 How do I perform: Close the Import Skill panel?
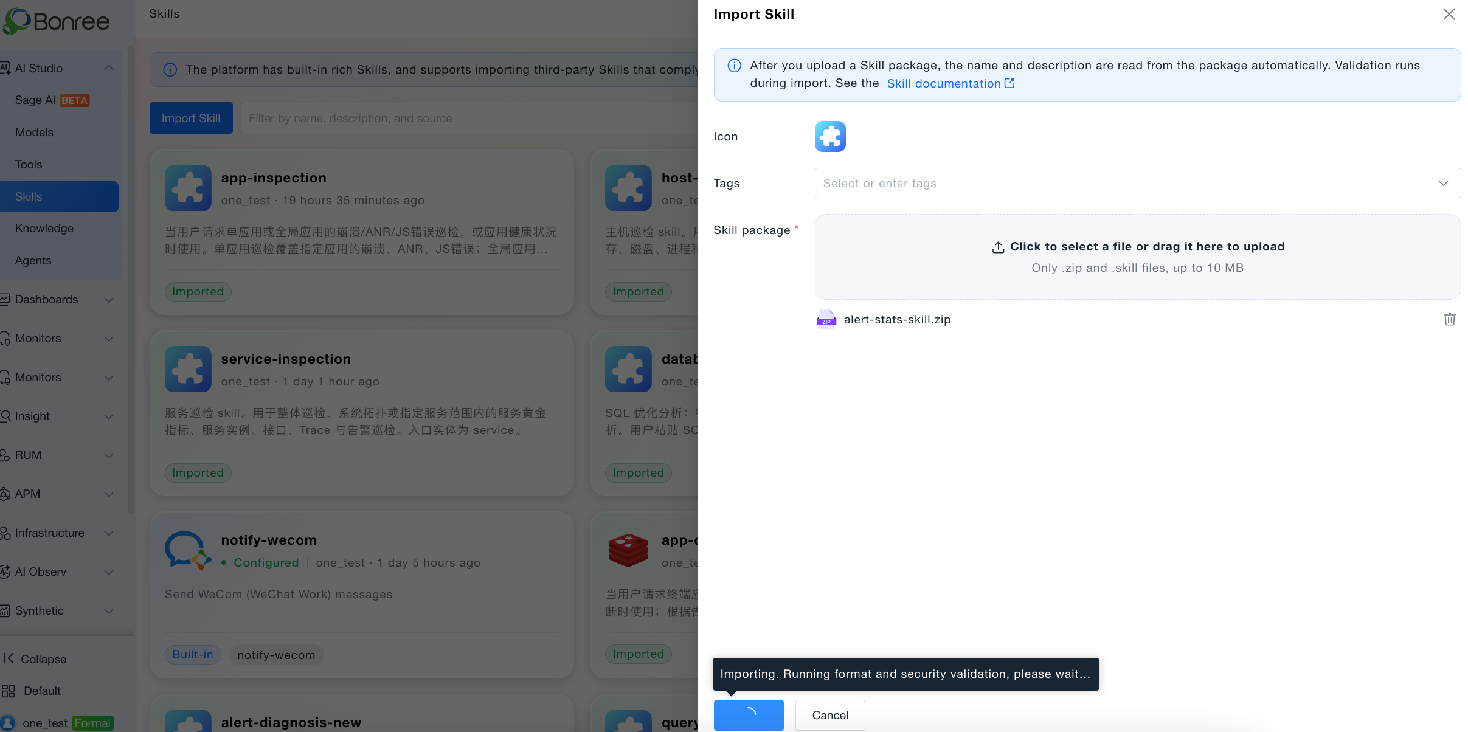click(x=1449, y=14)
